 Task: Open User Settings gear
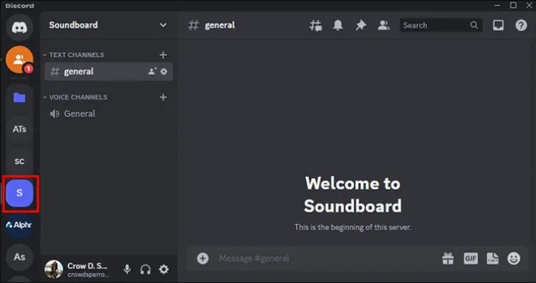pyautogui.click(x=164, y=269)
